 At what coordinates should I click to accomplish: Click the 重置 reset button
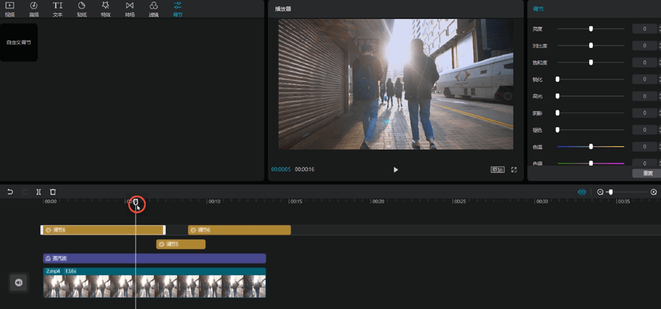tap(647, 173)
